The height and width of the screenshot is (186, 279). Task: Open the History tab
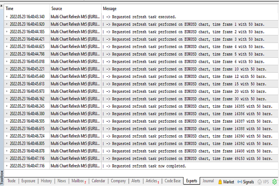pos(46,181)
